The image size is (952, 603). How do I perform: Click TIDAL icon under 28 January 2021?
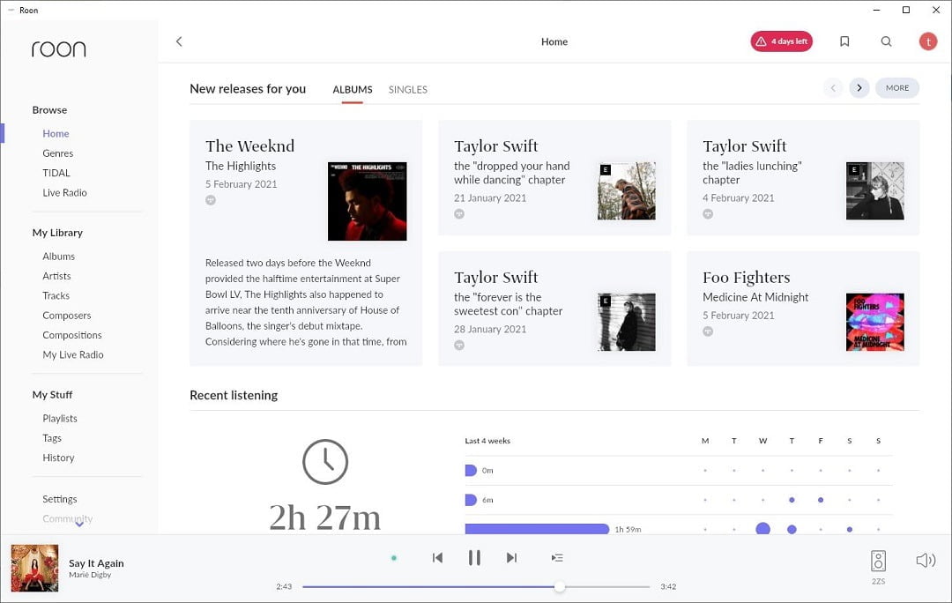(x=459, y=345)
